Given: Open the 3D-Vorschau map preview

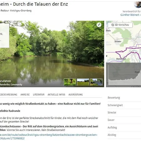Looking at the screenshot, I should (120, 25).
